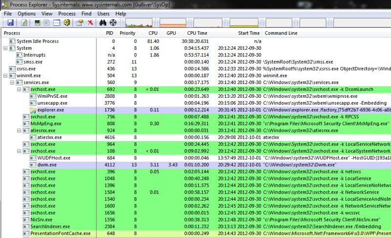Click the 81.40 CPU value for System Idle Process
The height and width of the screenshot is (238, 391).
[x=153, y=42]
